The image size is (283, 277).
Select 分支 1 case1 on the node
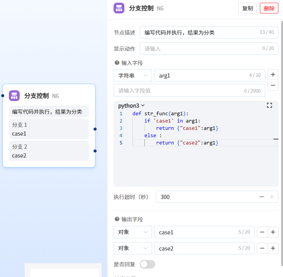point(49,129)
